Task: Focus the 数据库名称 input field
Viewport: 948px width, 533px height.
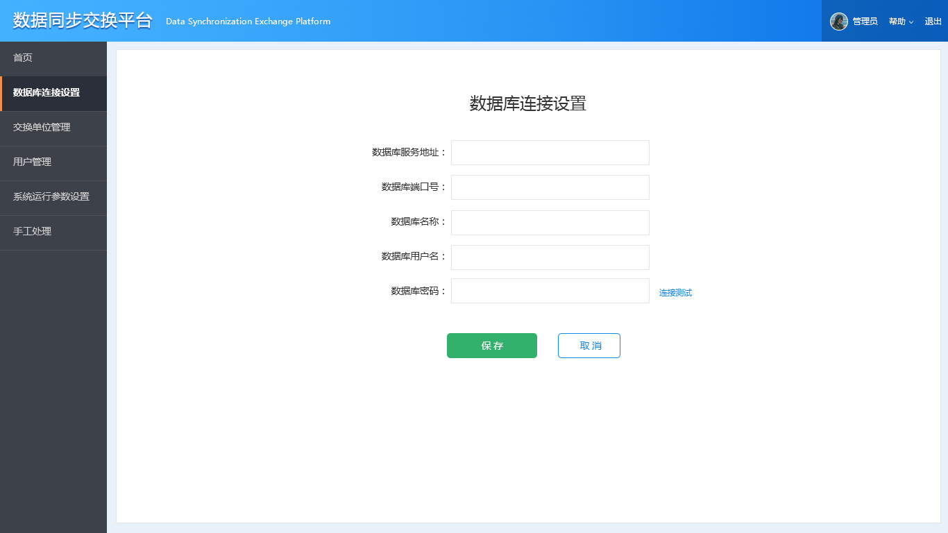Action: (x=550, y=223)
